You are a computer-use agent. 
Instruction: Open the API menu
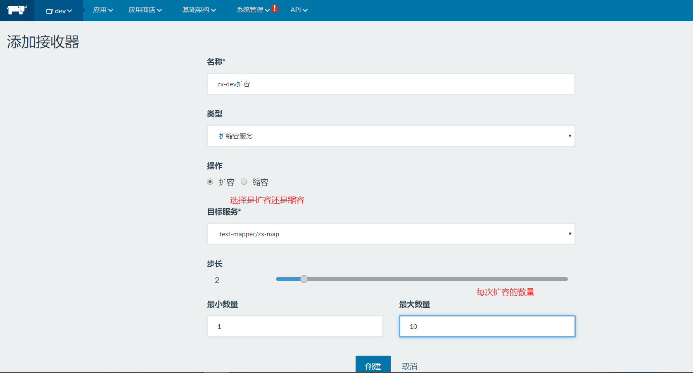click(299, 10)
